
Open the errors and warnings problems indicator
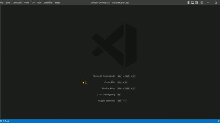4,121
